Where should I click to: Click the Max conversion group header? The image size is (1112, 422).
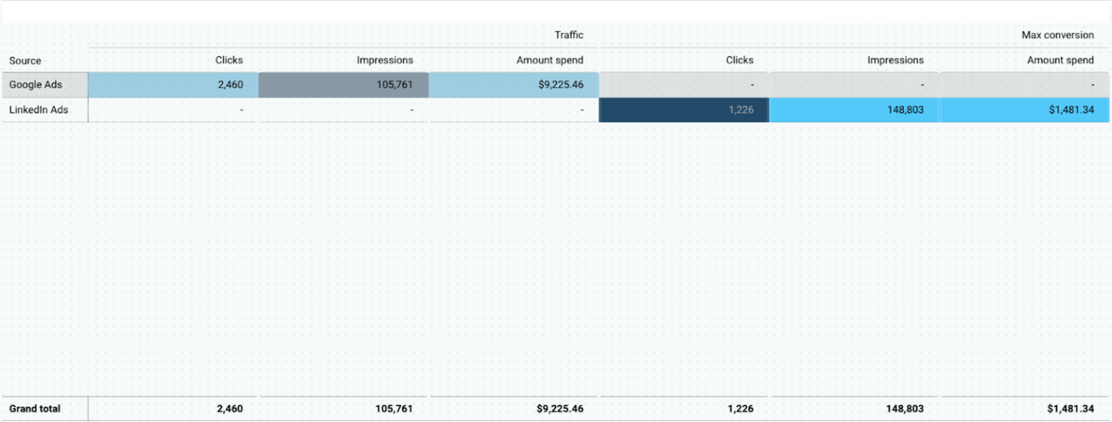tap(1057, 35)
